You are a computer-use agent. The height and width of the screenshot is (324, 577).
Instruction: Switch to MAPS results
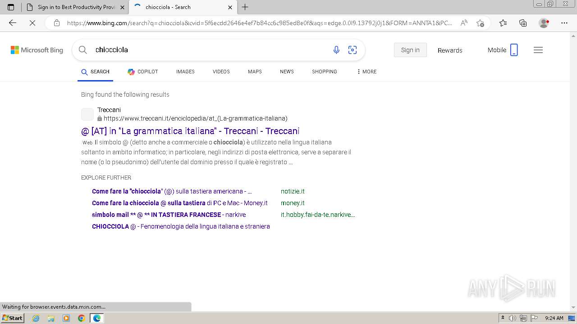[255, 72]
